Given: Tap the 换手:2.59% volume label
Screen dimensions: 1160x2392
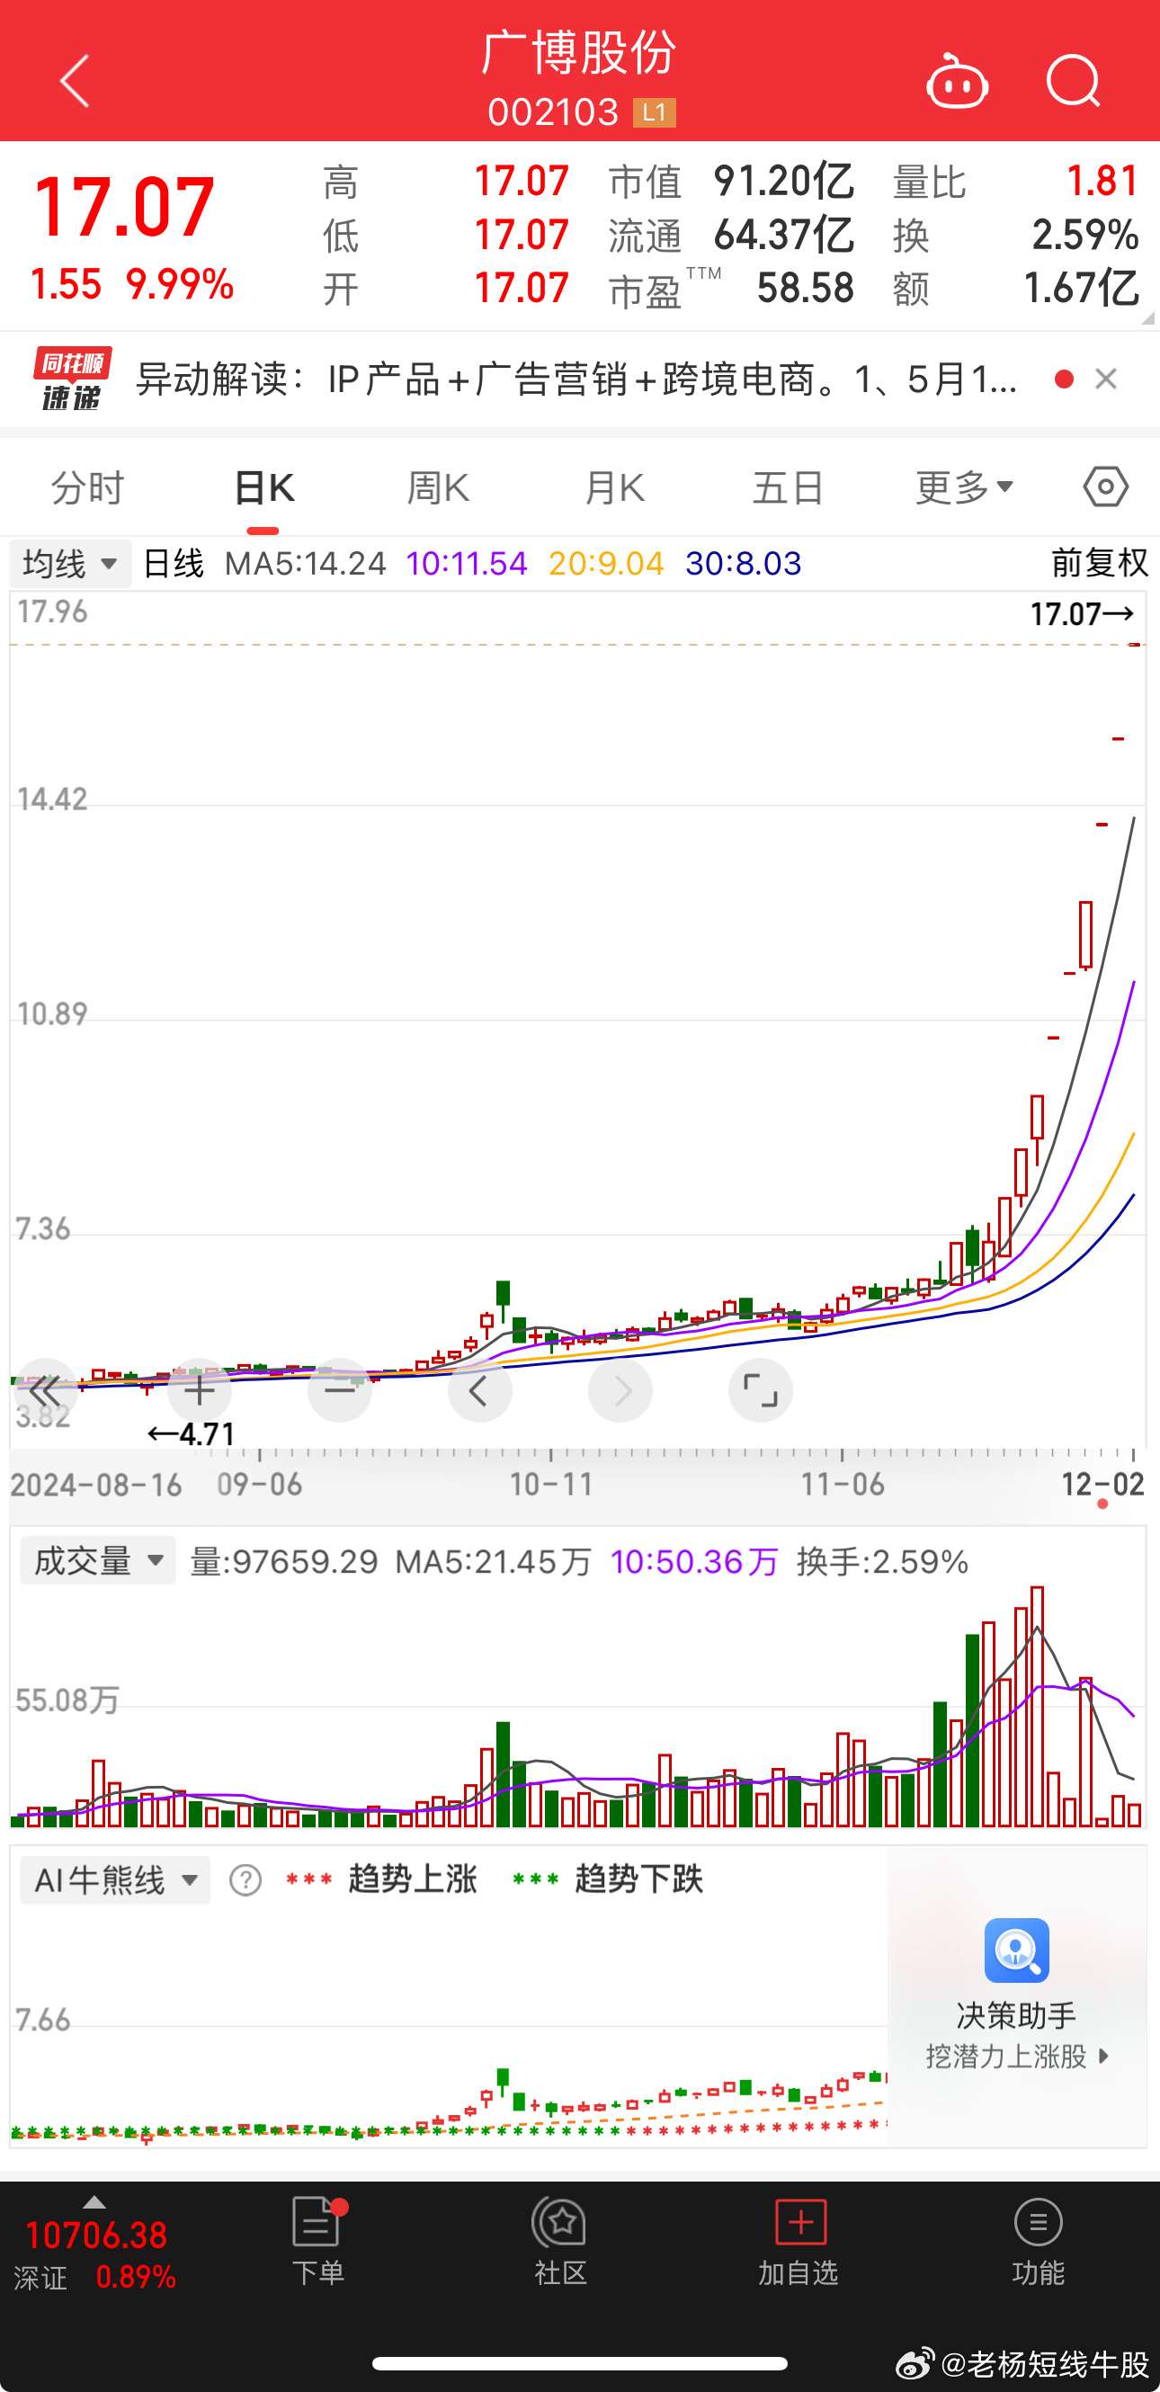Looking at the screenshot, I should [882, 1561].
